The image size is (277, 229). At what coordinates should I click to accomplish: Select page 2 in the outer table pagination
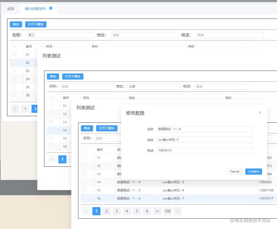coord(35,109)
